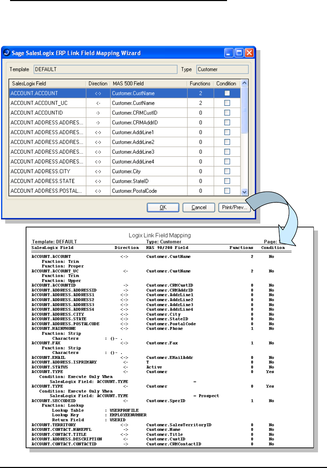Sort by Direction column header
Viewport: 327px width, 468px height.
coord(98,83)
